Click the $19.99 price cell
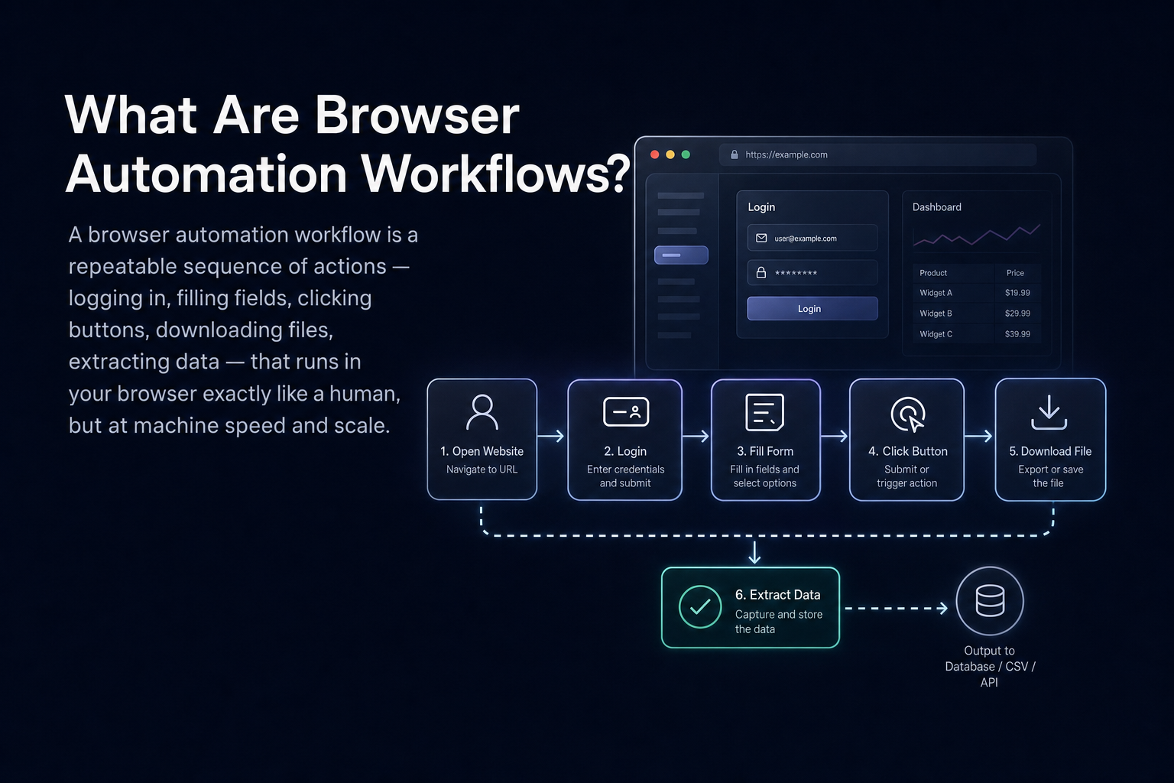Image resolution: width=1174 pixels, height=783 pixels. pos(1017,293)
